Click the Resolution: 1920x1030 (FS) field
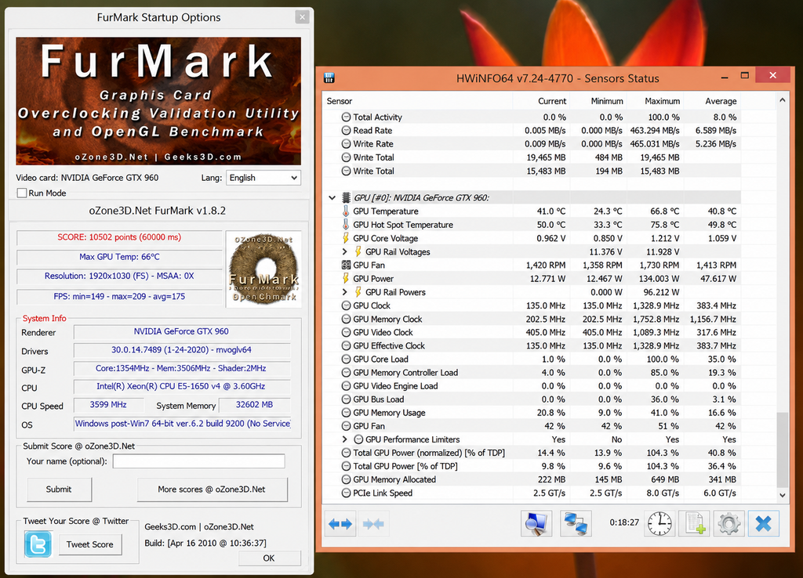Screen dimensions: 803x578 (x=119, y=276)
